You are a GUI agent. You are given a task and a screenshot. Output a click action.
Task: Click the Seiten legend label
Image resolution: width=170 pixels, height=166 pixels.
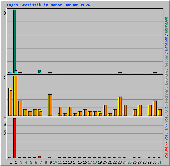coord(166,61)
